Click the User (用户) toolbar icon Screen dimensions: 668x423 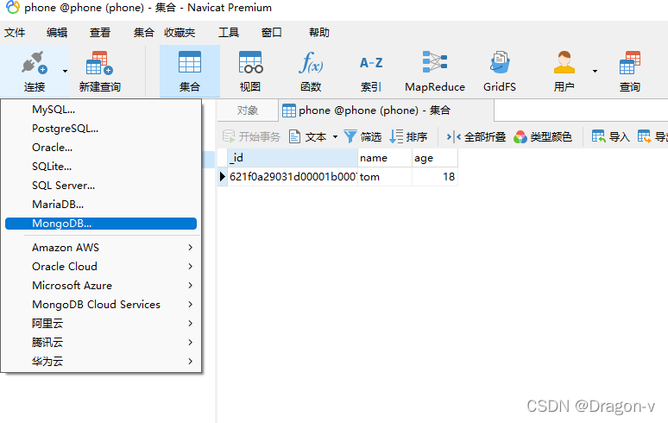tap(564, 62)
